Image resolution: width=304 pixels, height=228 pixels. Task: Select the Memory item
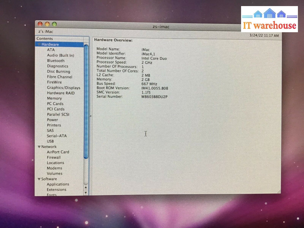pos(54,98)
